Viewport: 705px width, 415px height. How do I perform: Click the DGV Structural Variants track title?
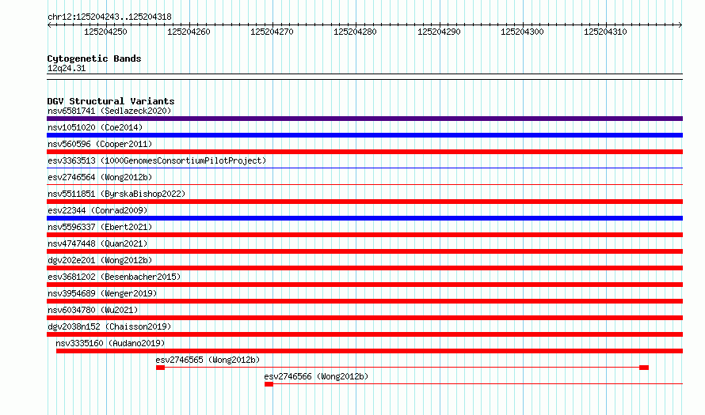(111, 101)
